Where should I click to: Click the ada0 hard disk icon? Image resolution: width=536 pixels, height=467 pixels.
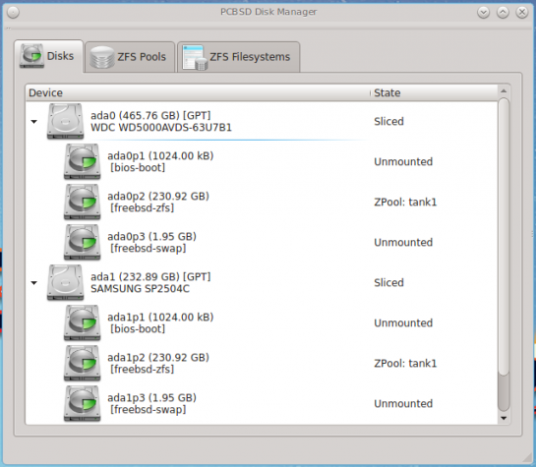point(65,121)
